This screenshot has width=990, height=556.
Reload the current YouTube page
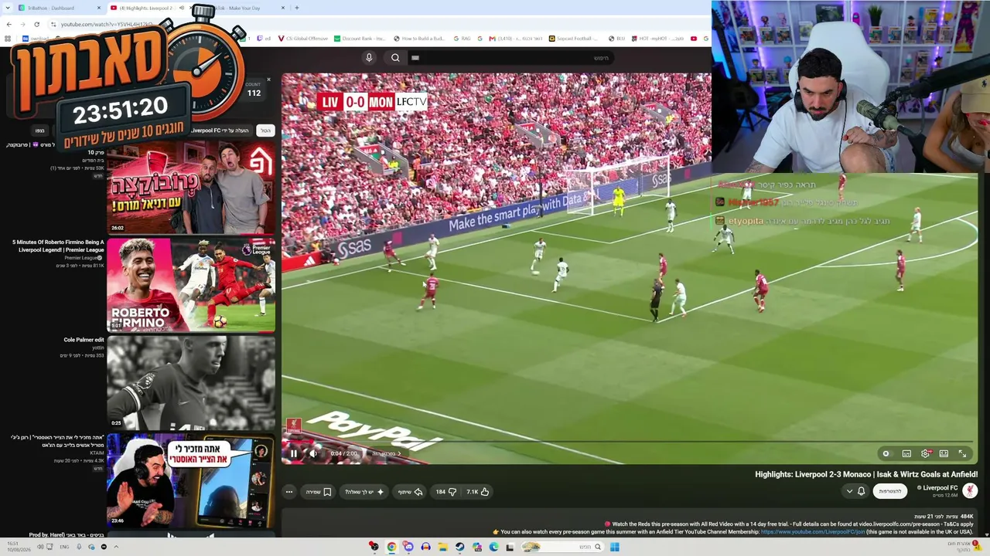(x=36, y=24)
